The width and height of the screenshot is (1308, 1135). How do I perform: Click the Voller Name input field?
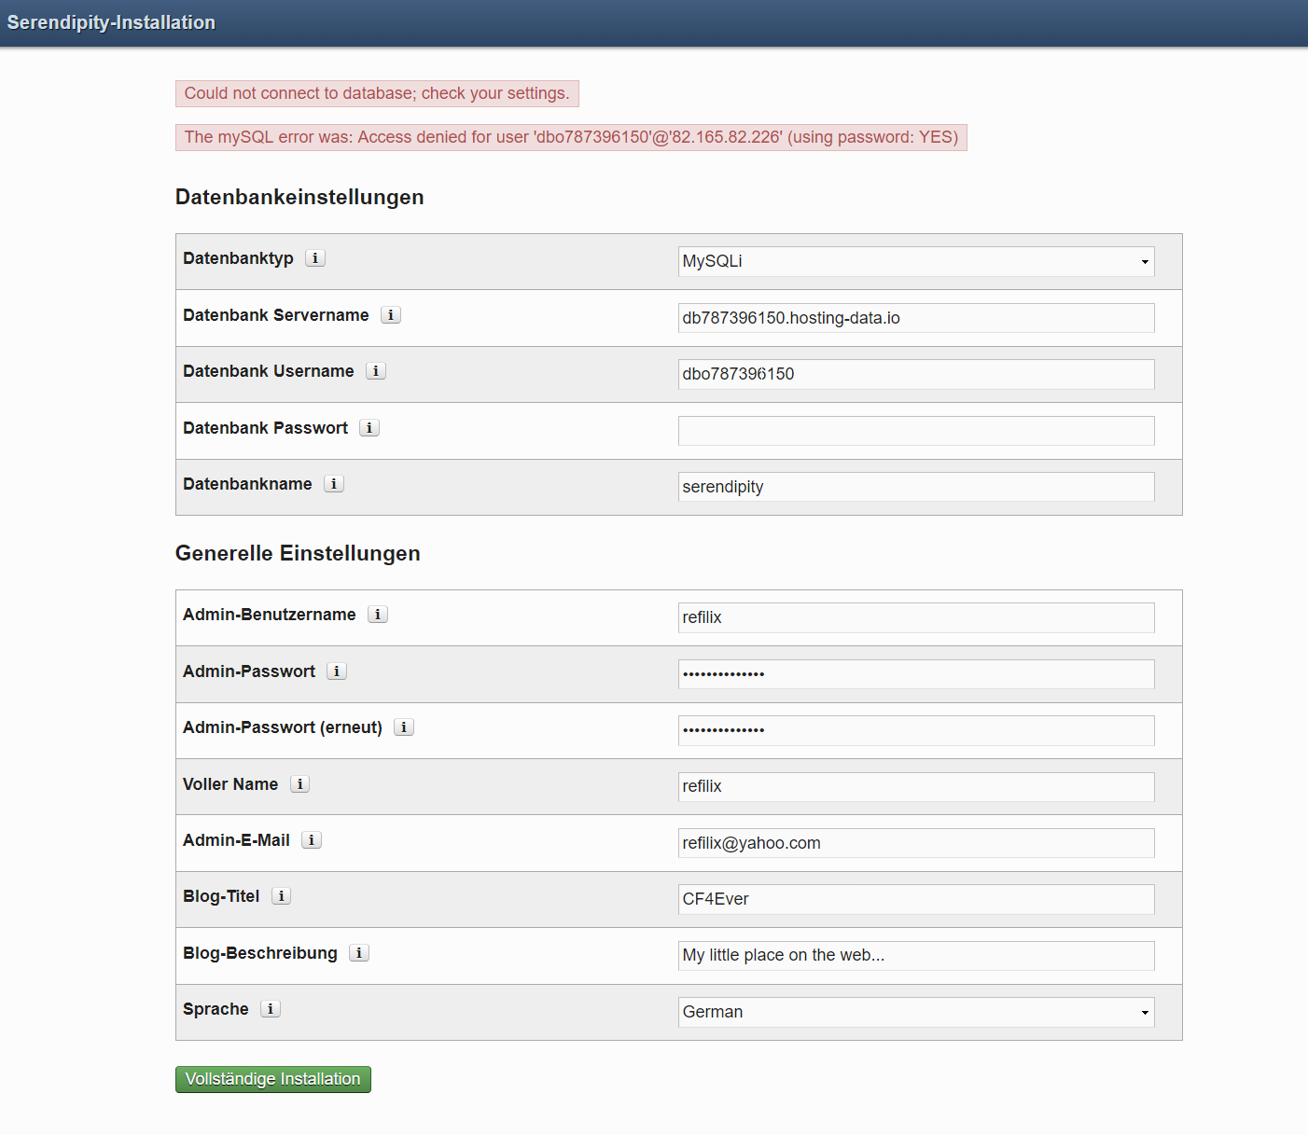point(915,786)
